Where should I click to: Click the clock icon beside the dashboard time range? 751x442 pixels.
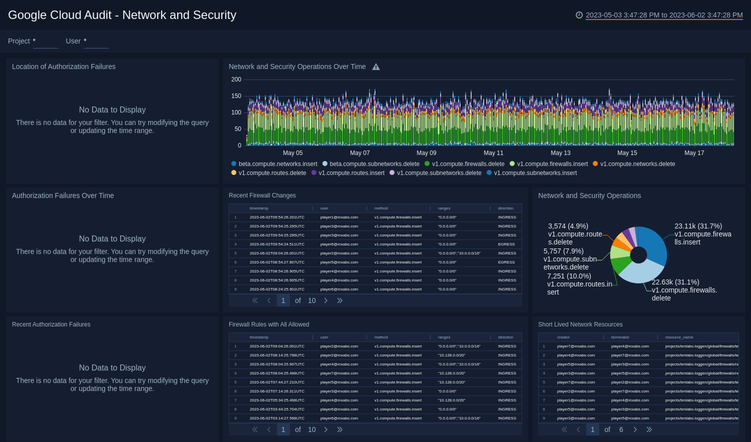click(x=580, y=15)
